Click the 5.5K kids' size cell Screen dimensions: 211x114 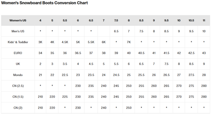coord(91,42)
